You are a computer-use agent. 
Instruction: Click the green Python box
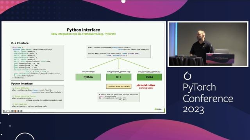88,77
